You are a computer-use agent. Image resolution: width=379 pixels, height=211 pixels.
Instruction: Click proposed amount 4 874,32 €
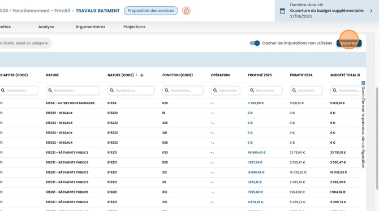[x=255, y=202]
